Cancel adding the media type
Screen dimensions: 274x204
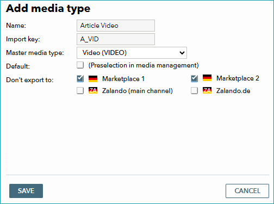coord(247,191)
